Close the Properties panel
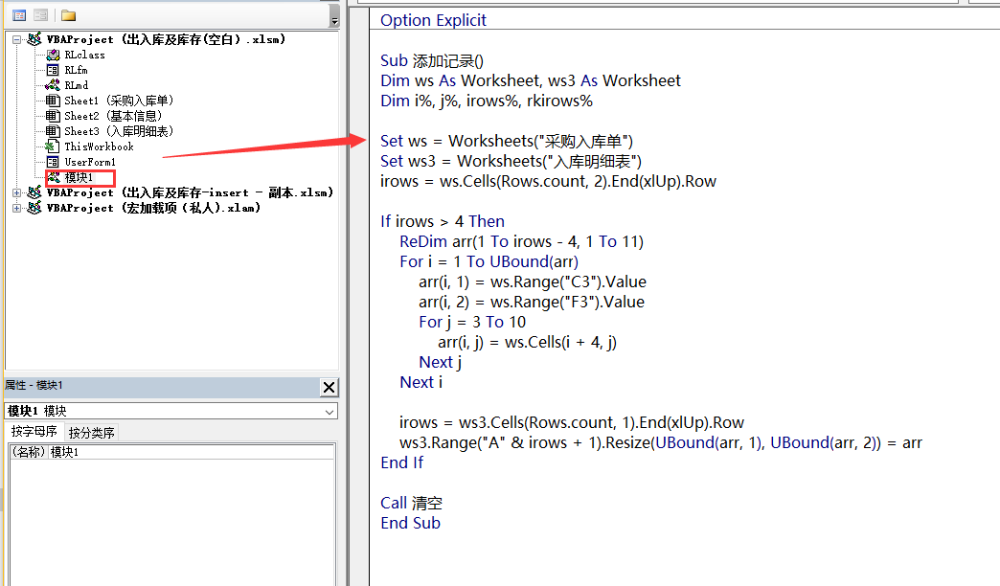Viewport: 1000px width, 586px height. pos(330,387)
